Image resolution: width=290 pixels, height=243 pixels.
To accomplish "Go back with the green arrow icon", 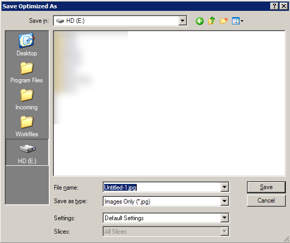I will [199, 21].
